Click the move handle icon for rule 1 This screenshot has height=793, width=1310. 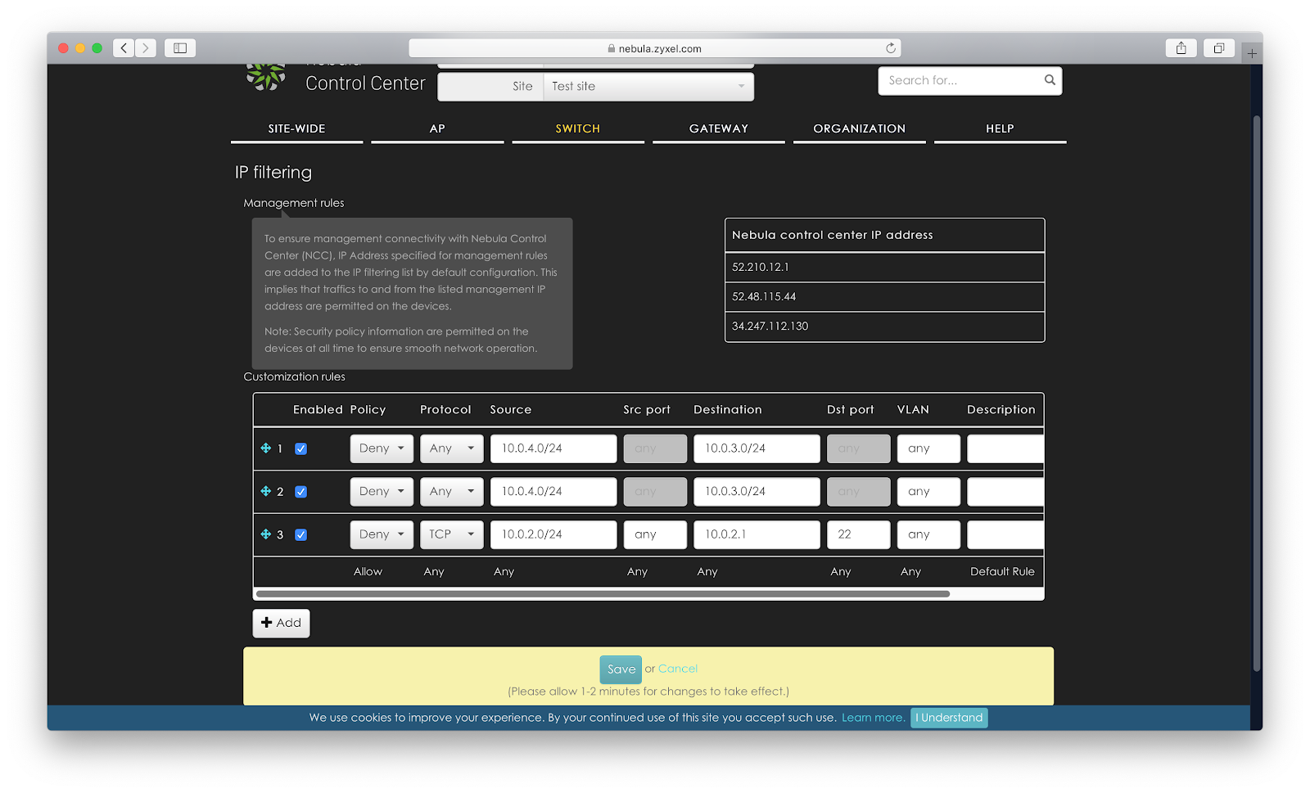click(x=265, y=448)
